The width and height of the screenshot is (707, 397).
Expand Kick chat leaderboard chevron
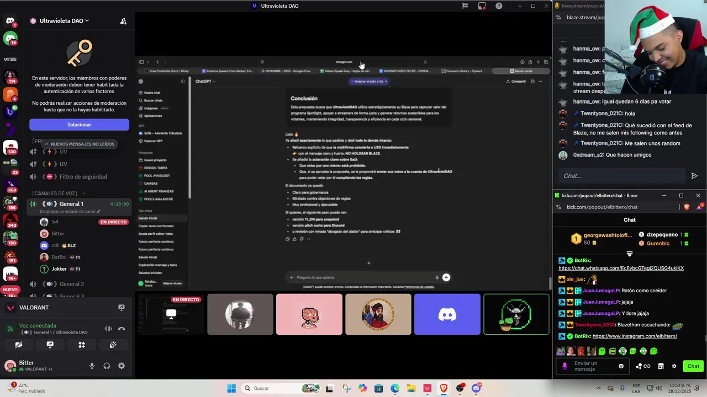pyautogui.click(x=630, y=254)
